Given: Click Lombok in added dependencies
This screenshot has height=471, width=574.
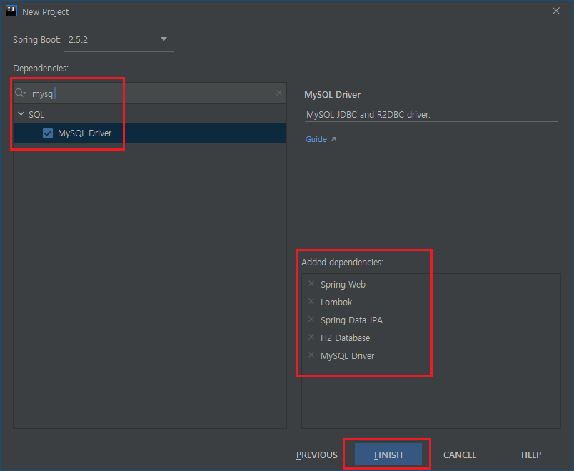Looking at the screenshot, I should pos(336,303).
